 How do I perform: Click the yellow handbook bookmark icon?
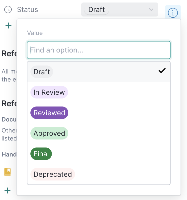(x=8, y=172)
